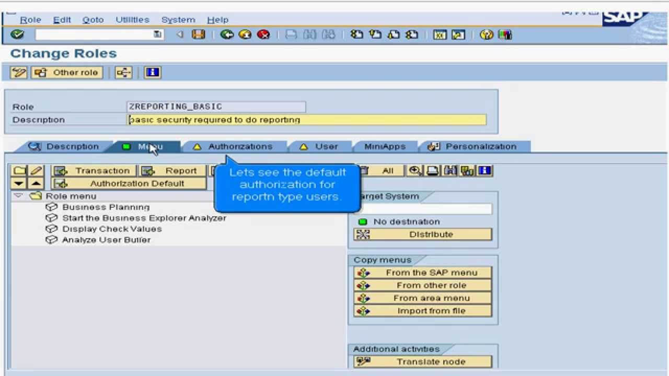669x376 pixels.
Task: Click the Move Down black arrow icon
Action: (x=19, y=183)
